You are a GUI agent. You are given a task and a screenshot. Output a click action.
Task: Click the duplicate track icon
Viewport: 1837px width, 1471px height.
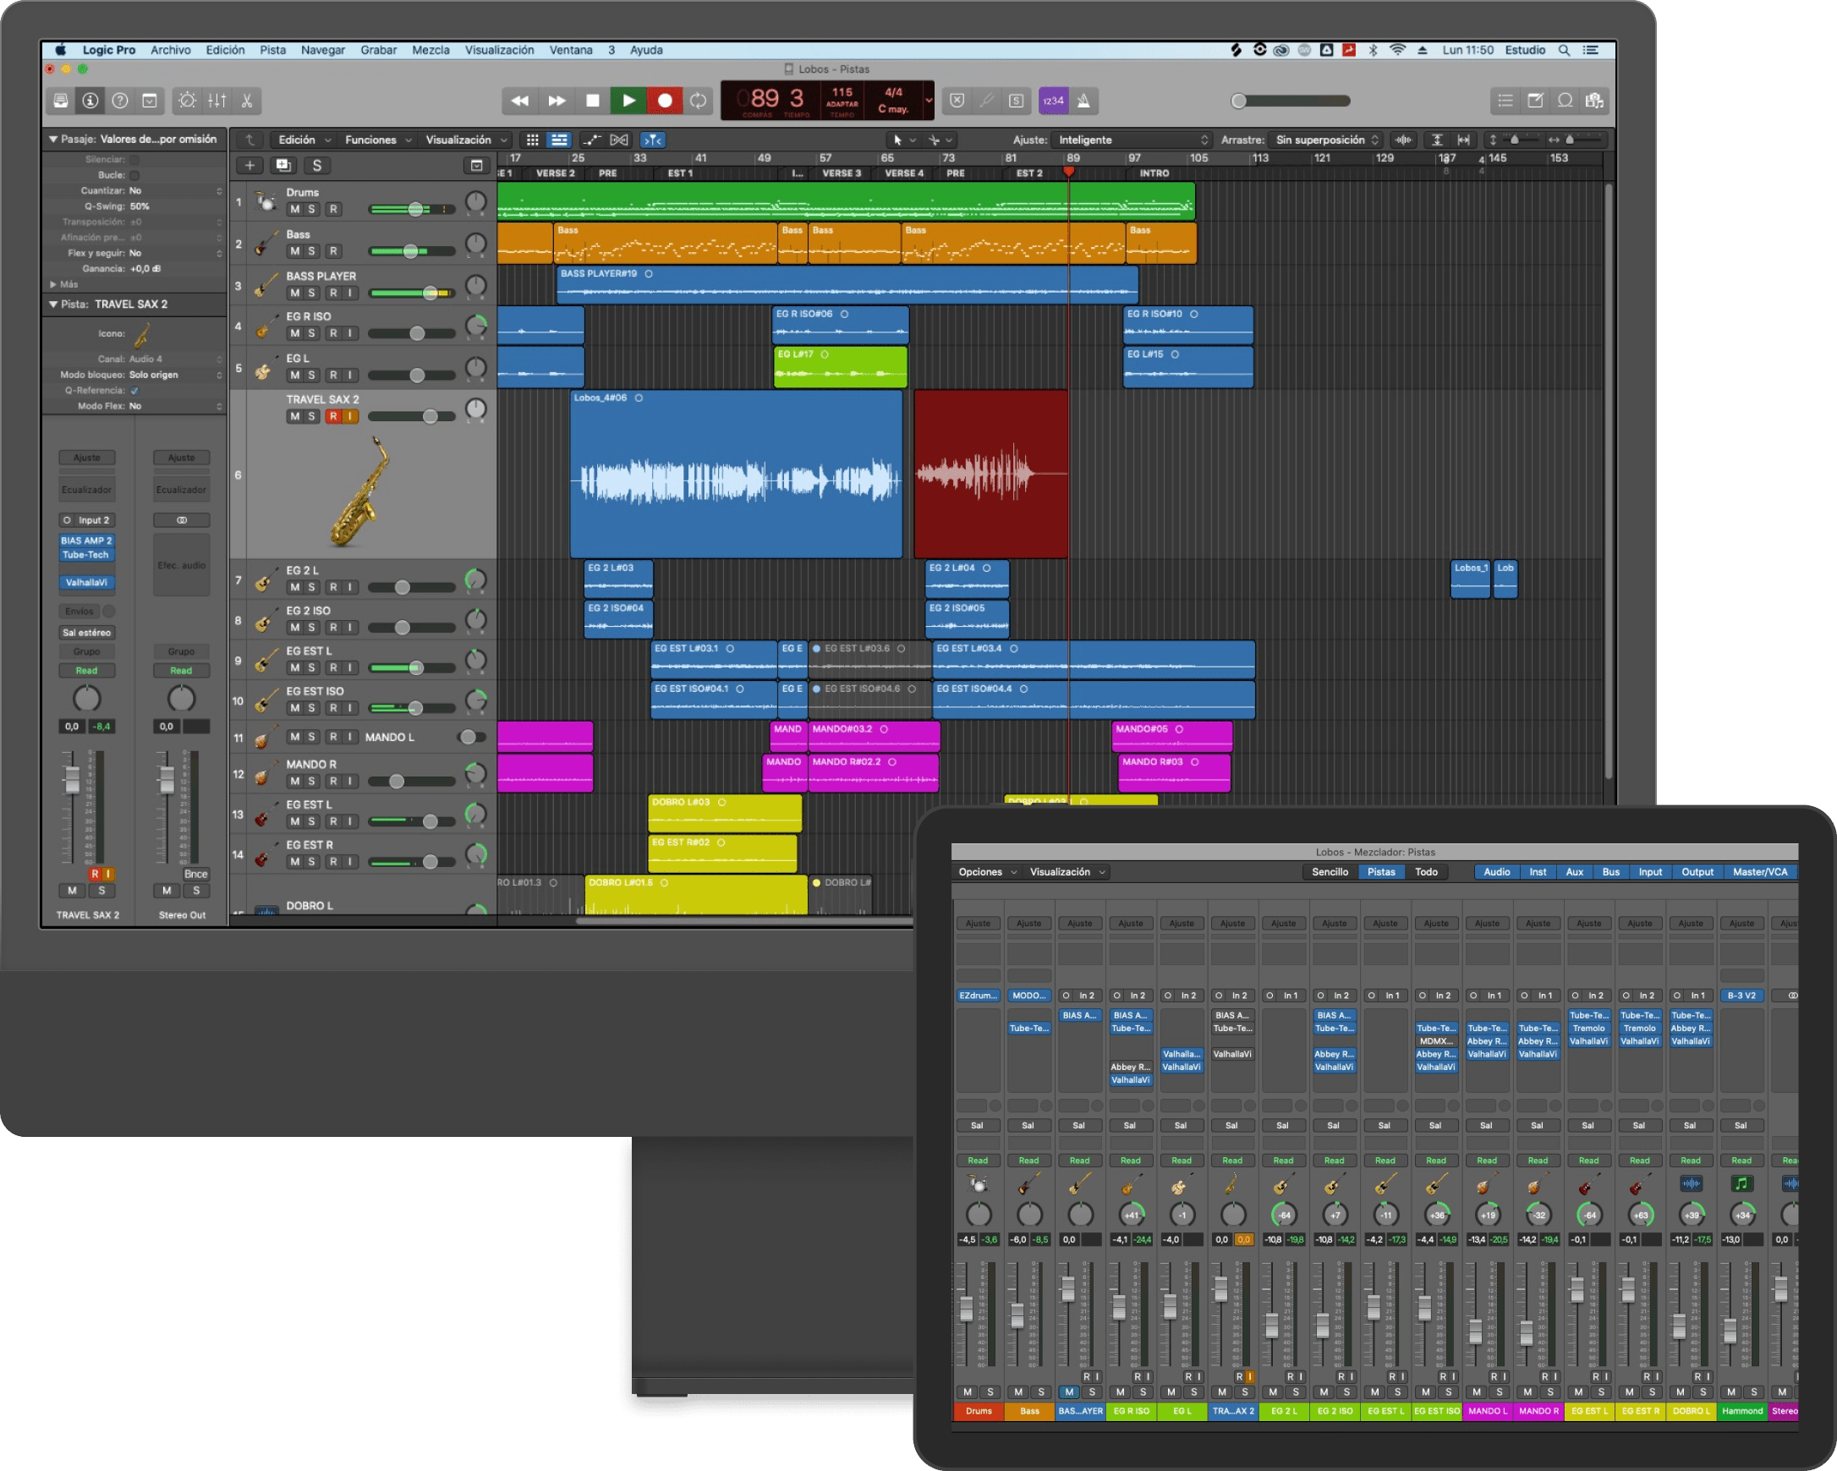[282, 165]
